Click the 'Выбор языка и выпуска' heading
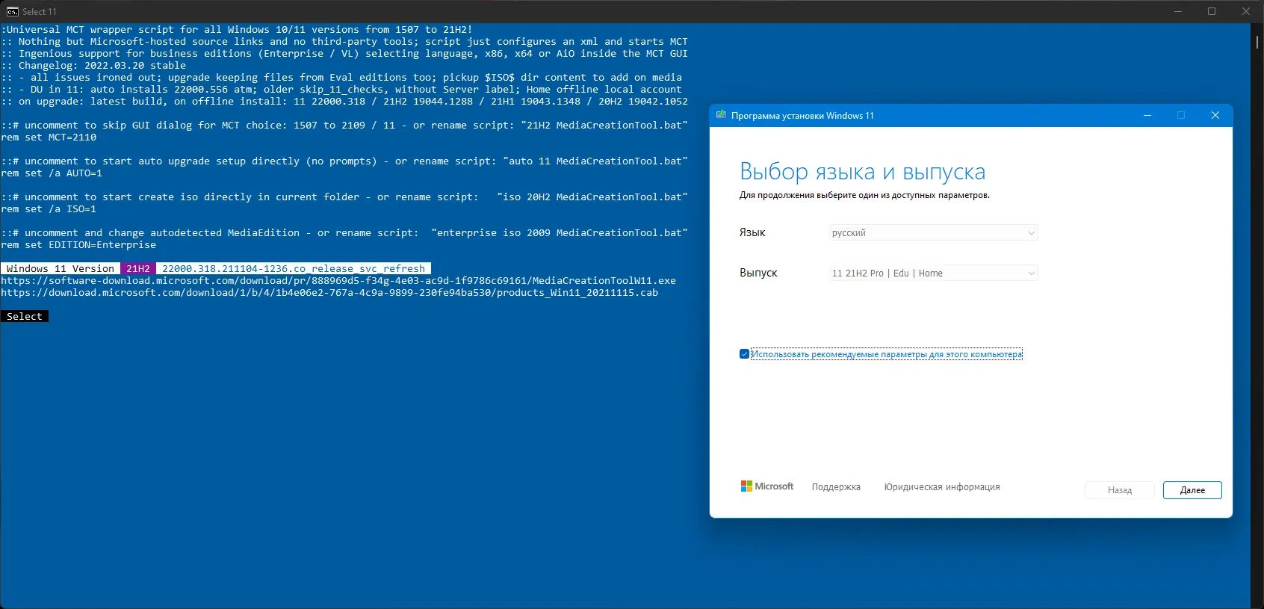1264x609 pixels. 863,172
